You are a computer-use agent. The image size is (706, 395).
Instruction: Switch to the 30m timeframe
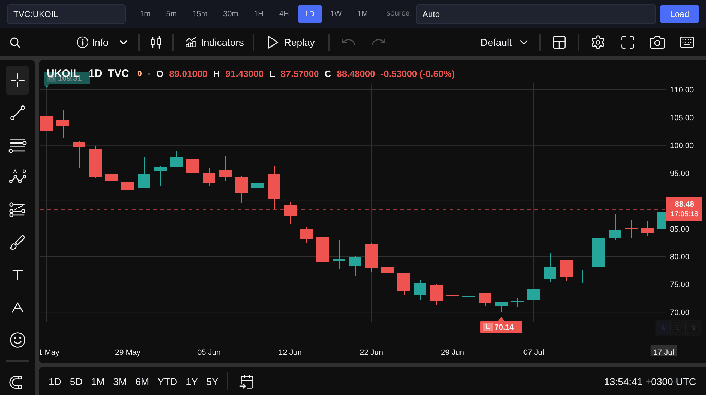(x=231, y=14)
